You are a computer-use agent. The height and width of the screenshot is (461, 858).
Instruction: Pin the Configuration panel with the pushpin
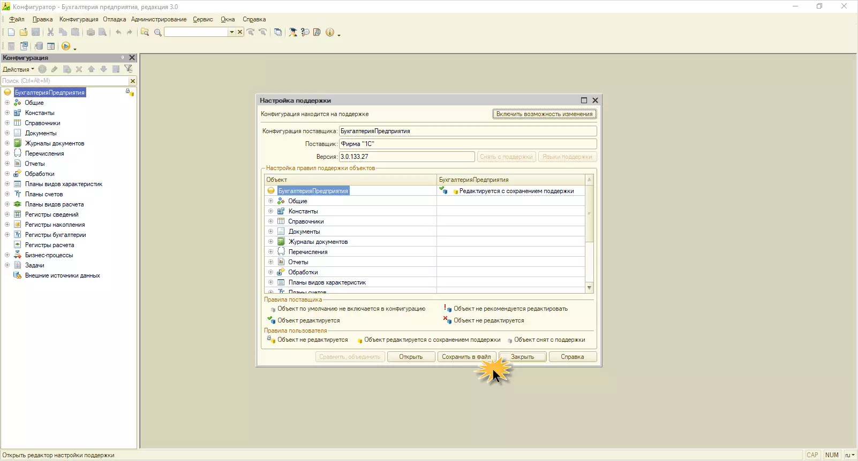(x=123, y=58)
